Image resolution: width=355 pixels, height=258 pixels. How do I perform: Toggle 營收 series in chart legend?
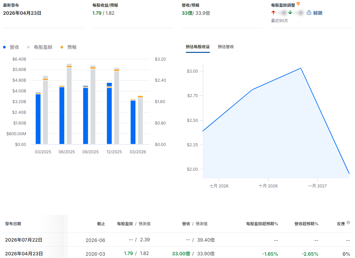14,47
